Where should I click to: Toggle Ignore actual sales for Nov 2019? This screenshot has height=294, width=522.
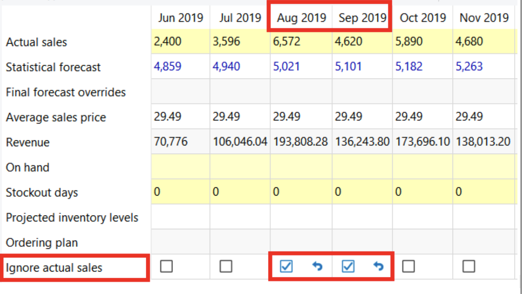pos(468,266)
